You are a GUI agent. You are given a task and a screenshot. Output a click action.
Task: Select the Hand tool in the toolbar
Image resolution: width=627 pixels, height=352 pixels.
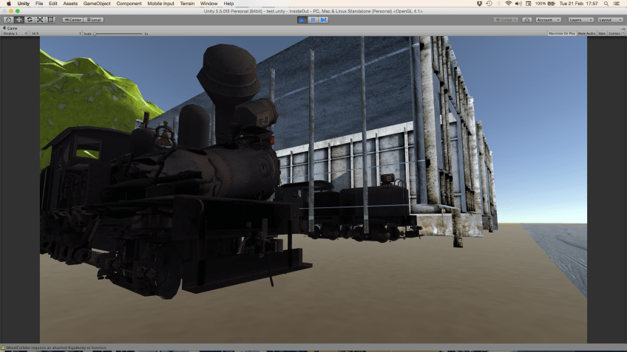point(9,20)
